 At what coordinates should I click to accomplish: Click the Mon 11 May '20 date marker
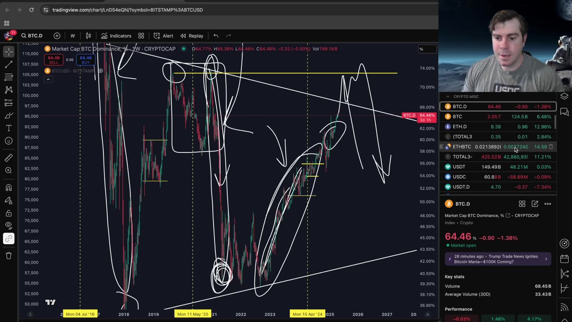pos(193,314)
